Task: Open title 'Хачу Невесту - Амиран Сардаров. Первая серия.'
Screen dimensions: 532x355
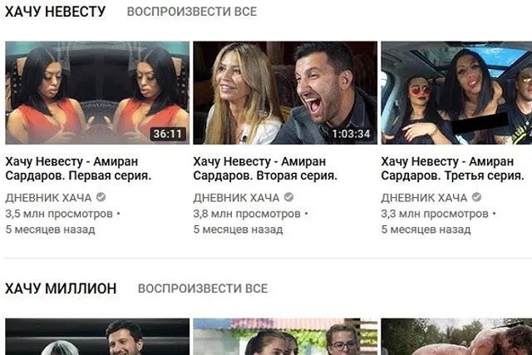Action: [78, 169]
